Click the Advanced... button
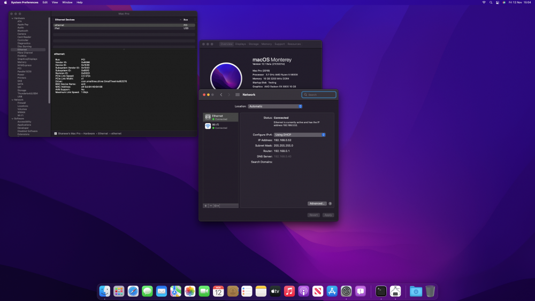 pyautogui.click(x=317, y=204)
